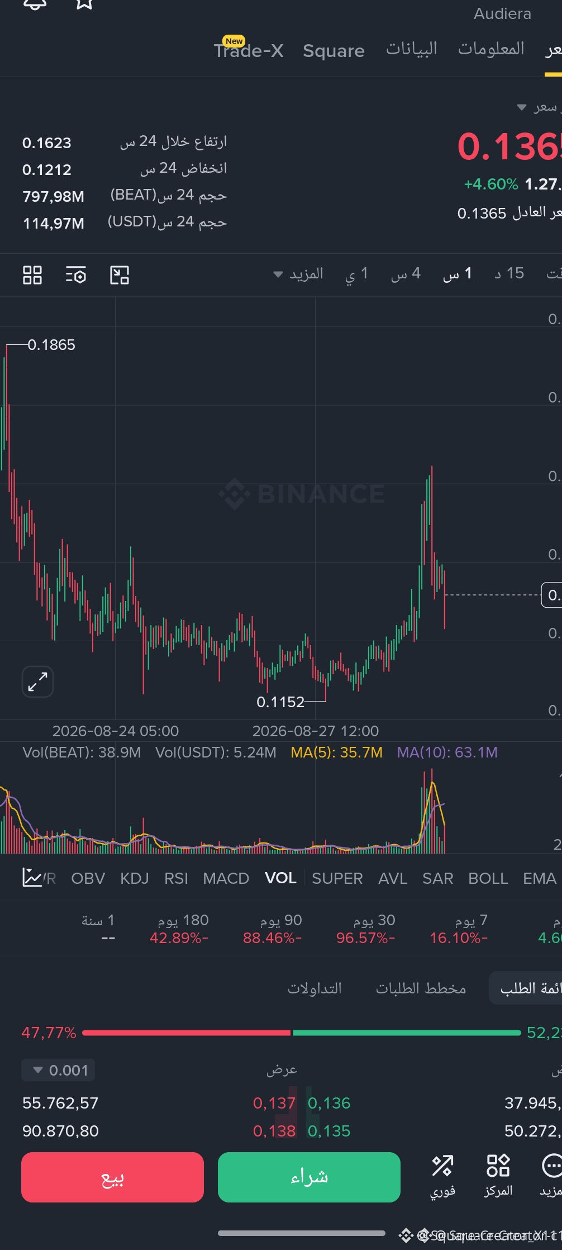Expand chart to fullscreen with arrows icon

(x=37, y=681)
